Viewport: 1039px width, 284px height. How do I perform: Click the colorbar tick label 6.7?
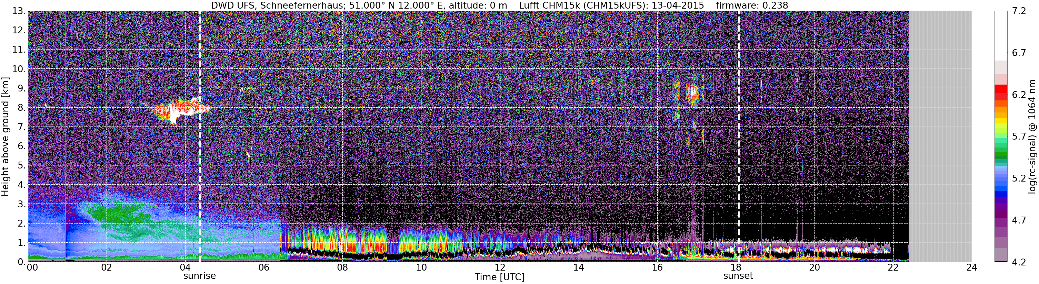click(1019, 53)
